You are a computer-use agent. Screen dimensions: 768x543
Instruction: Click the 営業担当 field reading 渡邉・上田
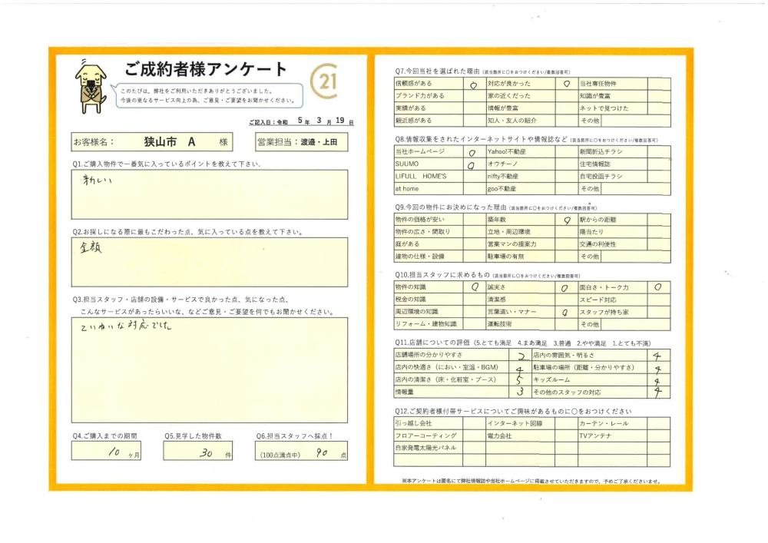click(x=302, y=142)
